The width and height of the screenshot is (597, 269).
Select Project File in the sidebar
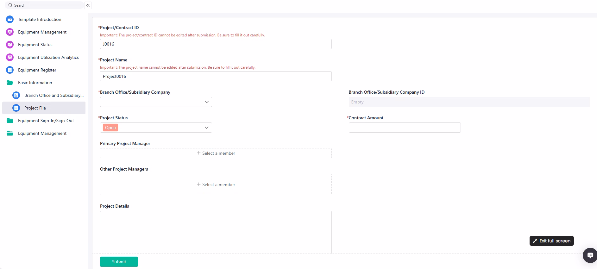coord(35,108)
